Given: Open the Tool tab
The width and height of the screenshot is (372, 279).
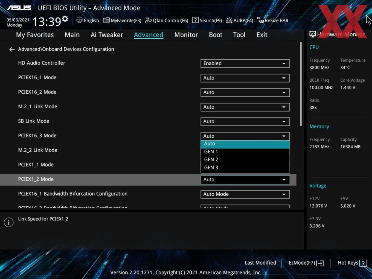Looking at the screenshot, I should pos(239,35).
